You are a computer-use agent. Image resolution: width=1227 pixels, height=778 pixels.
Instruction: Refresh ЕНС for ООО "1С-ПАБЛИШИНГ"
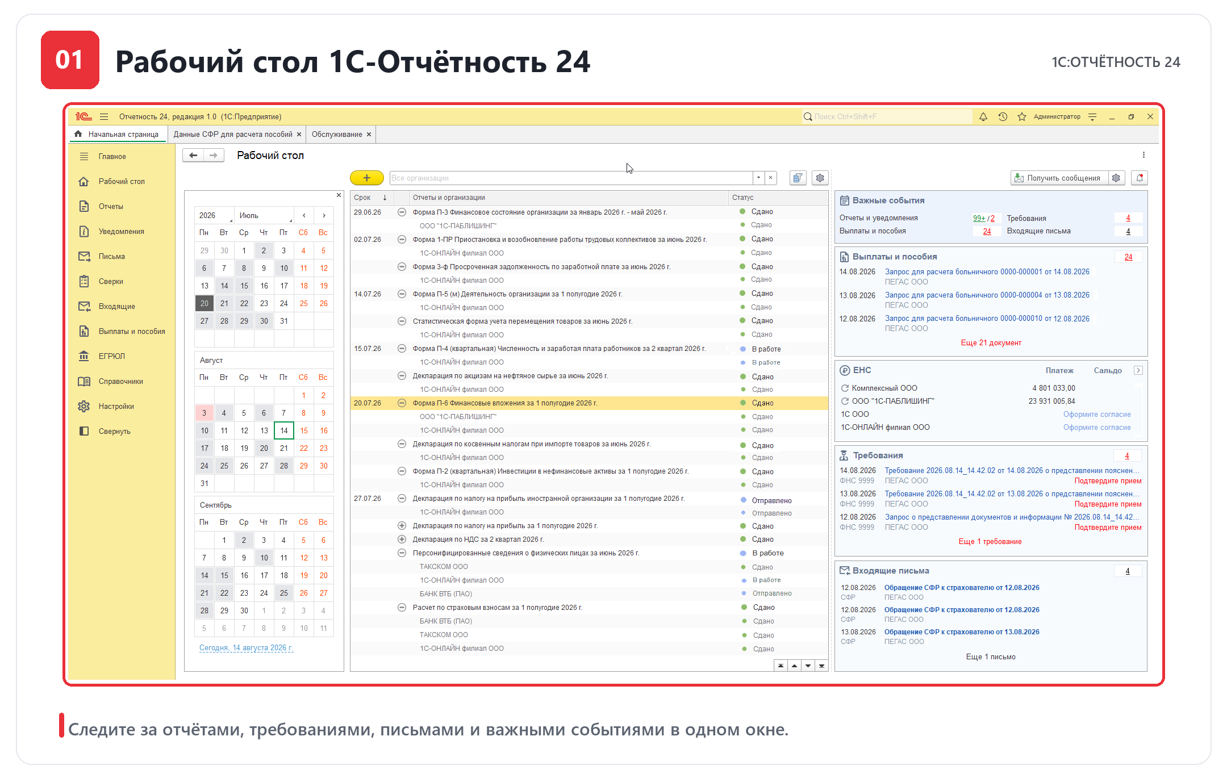845,401
